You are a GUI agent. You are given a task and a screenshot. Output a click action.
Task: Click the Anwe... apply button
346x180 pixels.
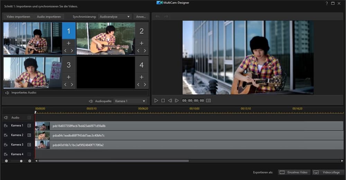(141, 17)
